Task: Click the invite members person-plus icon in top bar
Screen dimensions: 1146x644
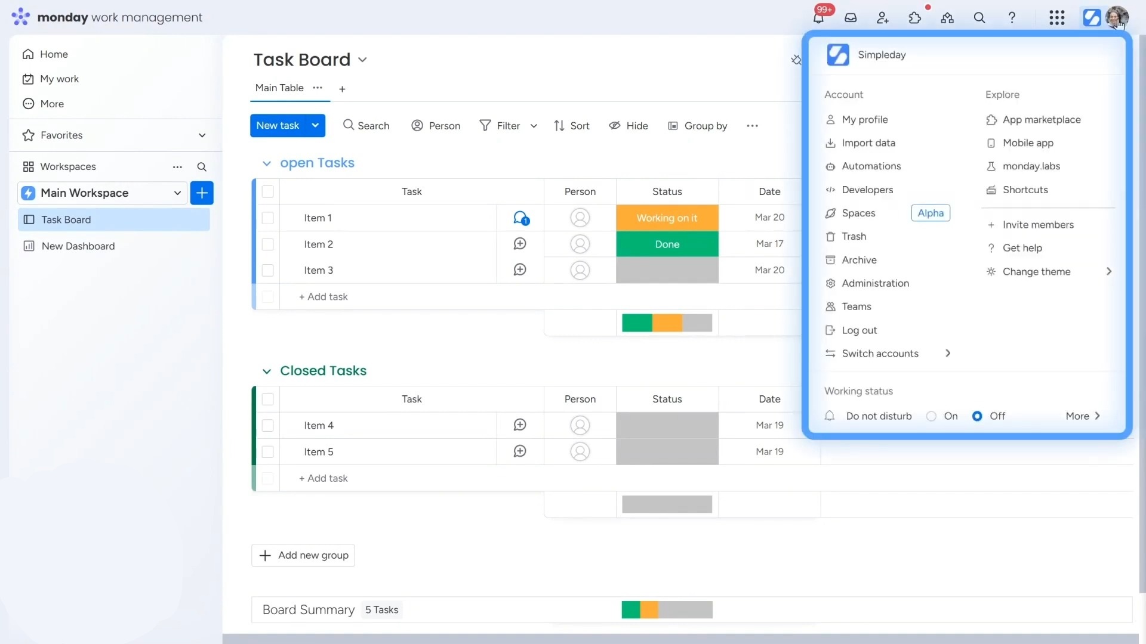Action: pyautogui.click(x=883, y=18)
